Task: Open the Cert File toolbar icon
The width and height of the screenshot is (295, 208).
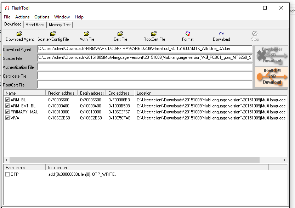Action: 120,34
